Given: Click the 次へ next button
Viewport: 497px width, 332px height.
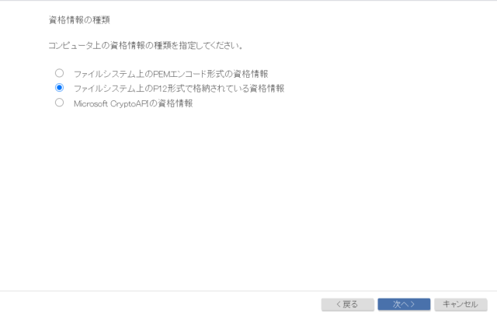Looking at the screenshot, I should click(x=404, y=304).
